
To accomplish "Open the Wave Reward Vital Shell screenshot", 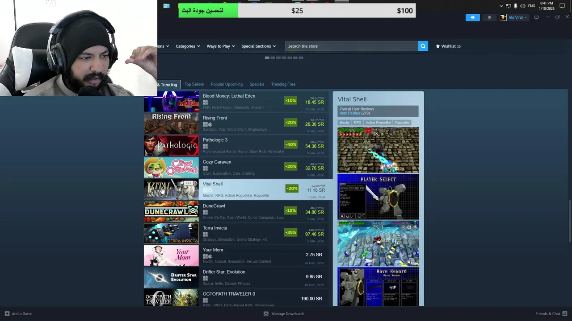I will [x=378, y=287].
